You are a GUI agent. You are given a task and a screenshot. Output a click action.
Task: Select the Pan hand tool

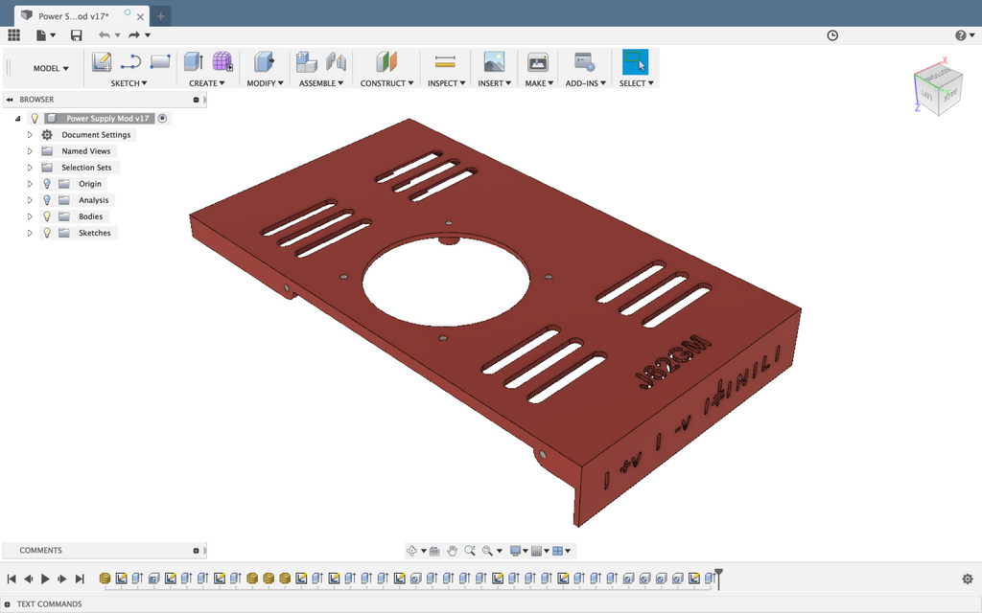pos(453,551)
